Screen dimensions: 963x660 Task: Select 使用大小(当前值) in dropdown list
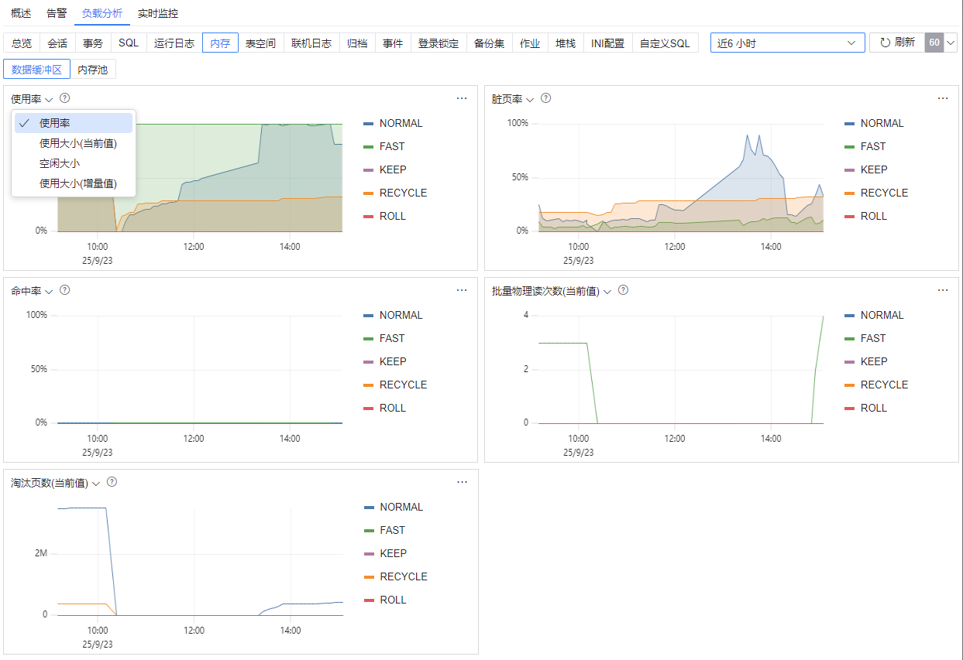click(x=74, y=143)
